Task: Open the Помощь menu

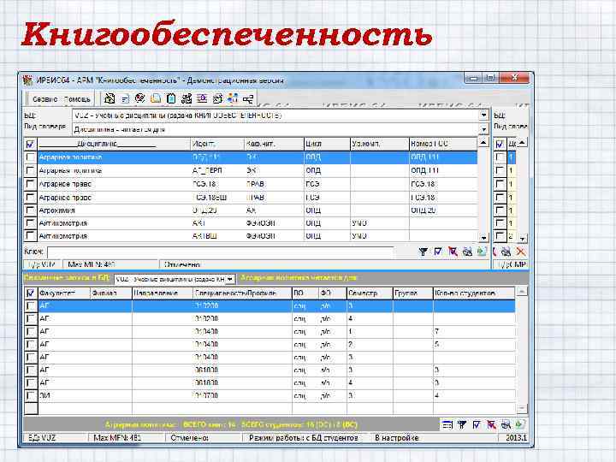Action: pyautogui.click(x=77, y=99)
